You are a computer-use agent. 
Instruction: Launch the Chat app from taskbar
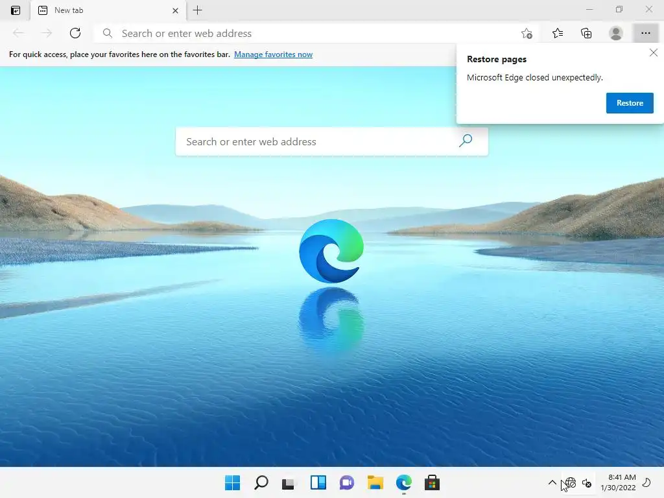347,482
